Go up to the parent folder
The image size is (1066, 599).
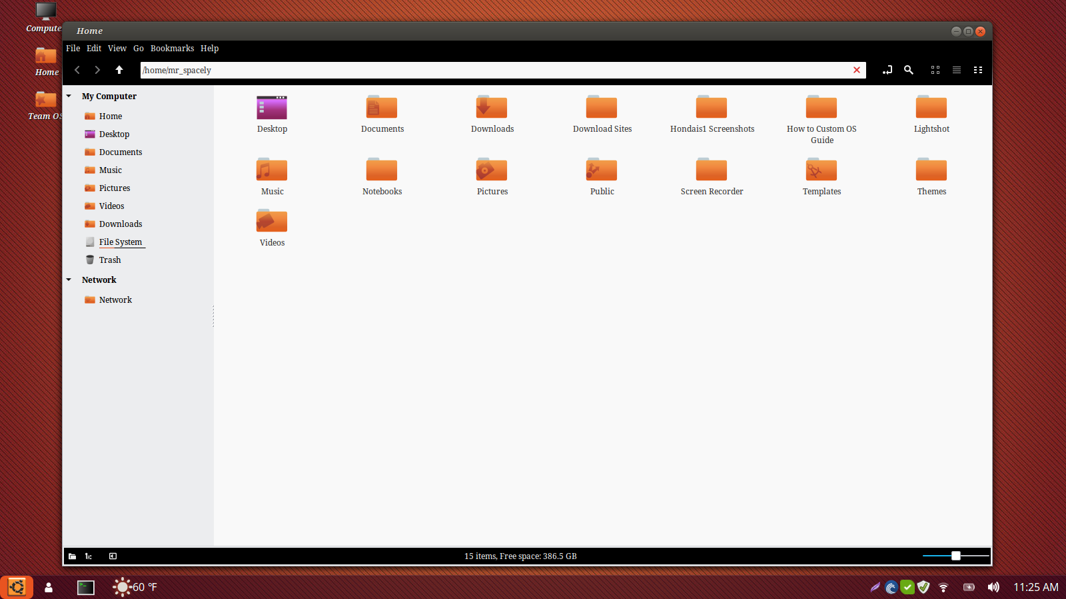[119, 70]
